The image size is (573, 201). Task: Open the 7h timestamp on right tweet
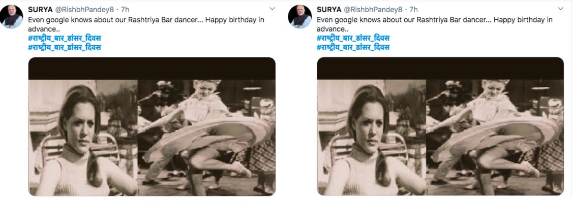click(413, 10)
